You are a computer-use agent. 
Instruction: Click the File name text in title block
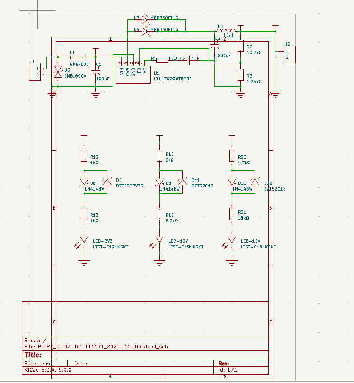tap(97, 346)
